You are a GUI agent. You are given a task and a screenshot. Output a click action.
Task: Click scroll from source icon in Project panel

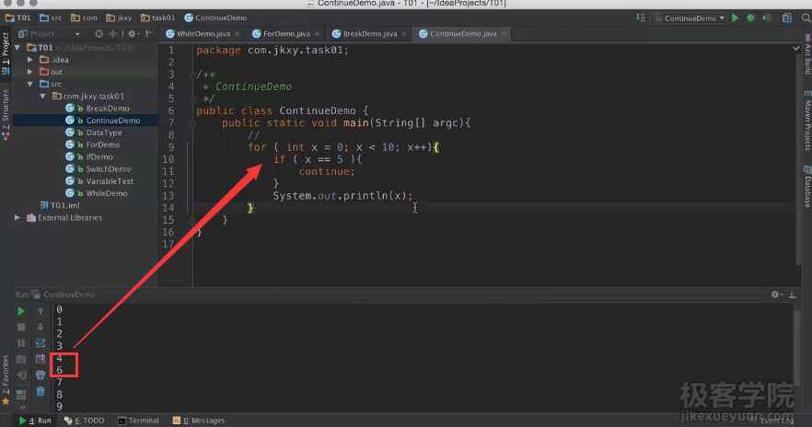pos(99,34)
